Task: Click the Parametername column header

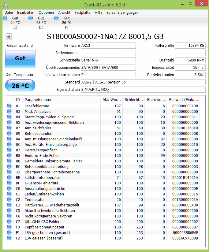Action: point(62,99)
